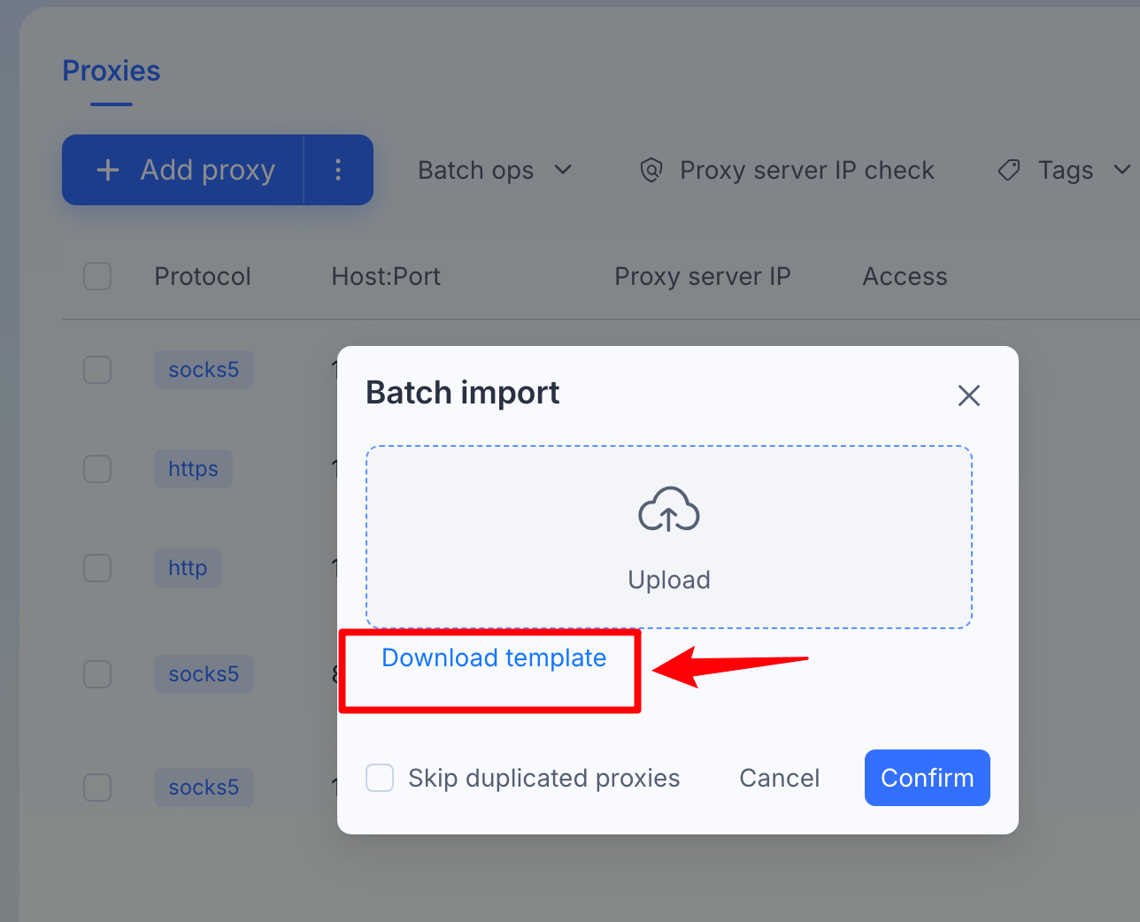The width and height of the screenshot is (1140, 922).
Task: Select checkbox for first socks5 proxy row
Action: (x=97, y=370)
